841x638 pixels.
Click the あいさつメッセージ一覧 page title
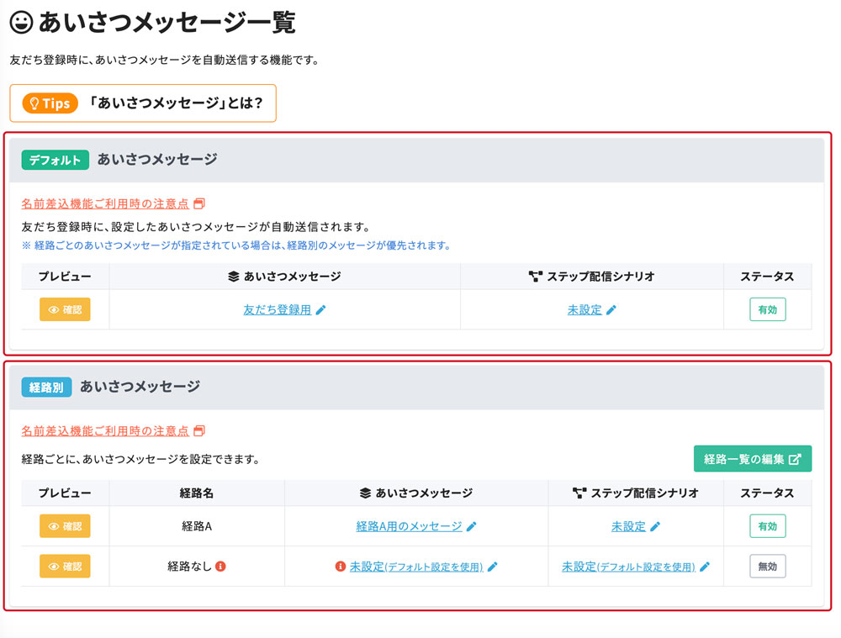pos(167,23)
